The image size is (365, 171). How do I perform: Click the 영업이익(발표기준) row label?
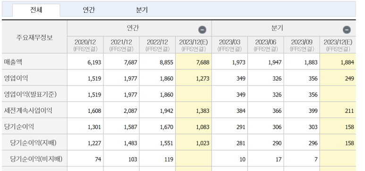pyautogui.click(x=30, y=94)
